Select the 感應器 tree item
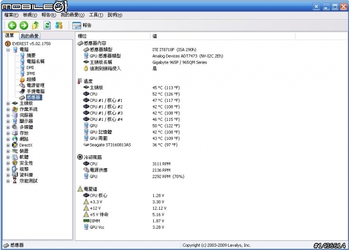The height and width of the screenshot is (250, 349). [x=34, y=97]
